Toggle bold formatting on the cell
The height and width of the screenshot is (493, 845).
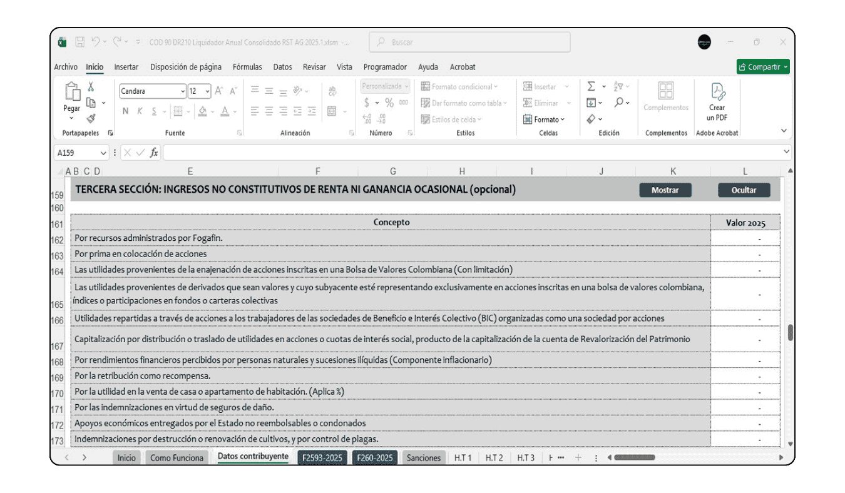[x=125, y=111]
